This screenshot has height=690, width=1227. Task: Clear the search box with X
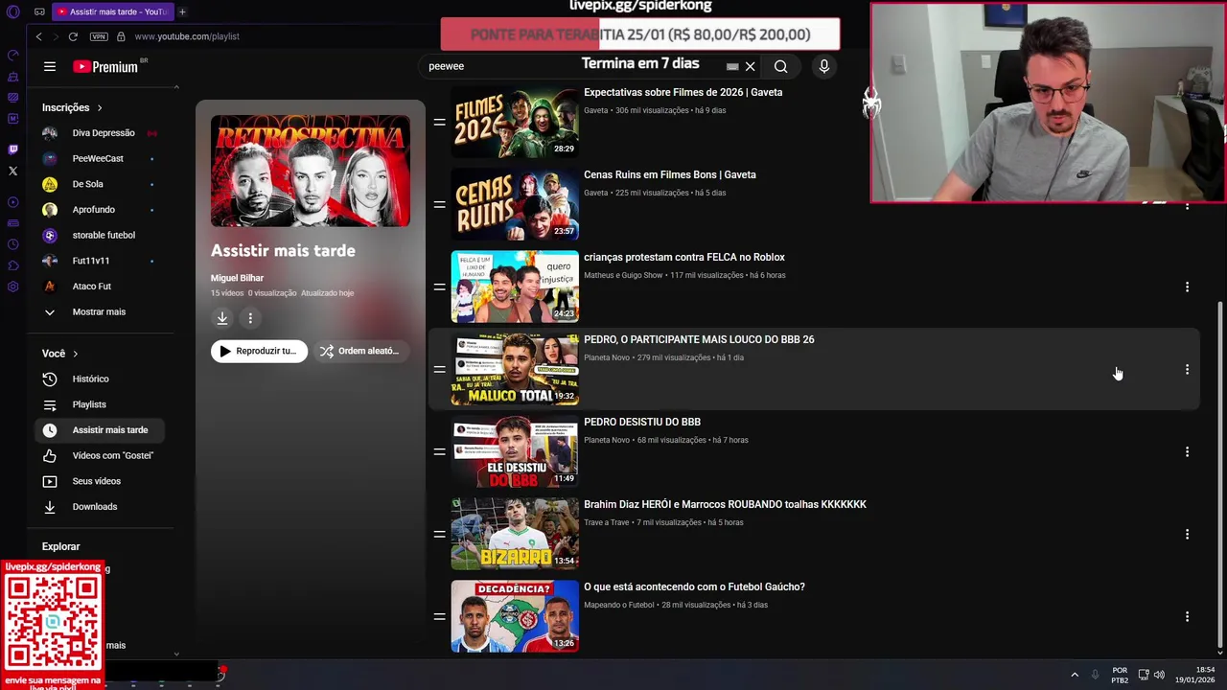coord(750,66)
